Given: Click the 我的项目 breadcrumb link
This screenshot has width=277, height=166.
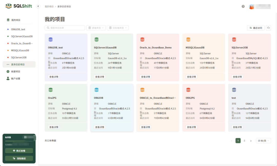Looking at the screenshot, I should [49, 6].
